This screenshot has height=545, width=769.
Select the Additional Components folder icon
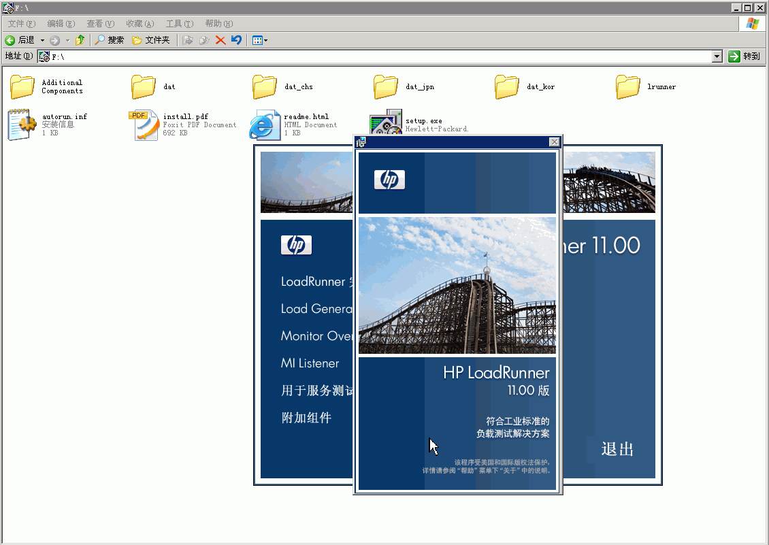22,87
